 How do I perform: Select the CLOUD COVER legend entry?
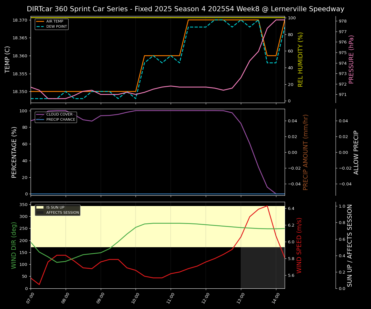(59, 115)
